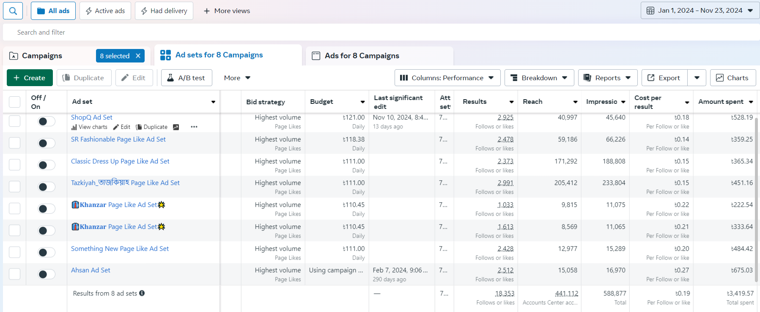Click the info icon beside Results from 8 ad sets
The image size is (760, 312).
142,293
